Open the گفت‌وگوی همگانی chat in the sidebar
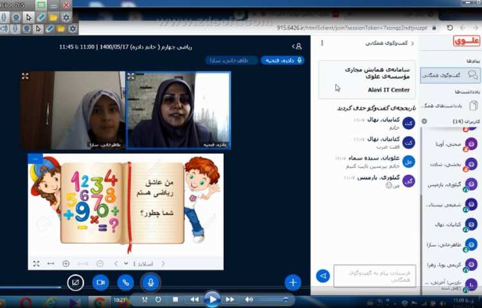 tap(451, 75)
